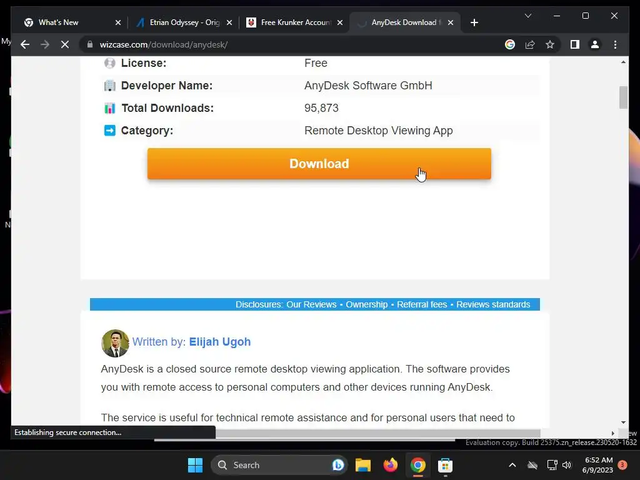
Task: Click the horizontal scrollbar right arrow
Action: (612, 433)
